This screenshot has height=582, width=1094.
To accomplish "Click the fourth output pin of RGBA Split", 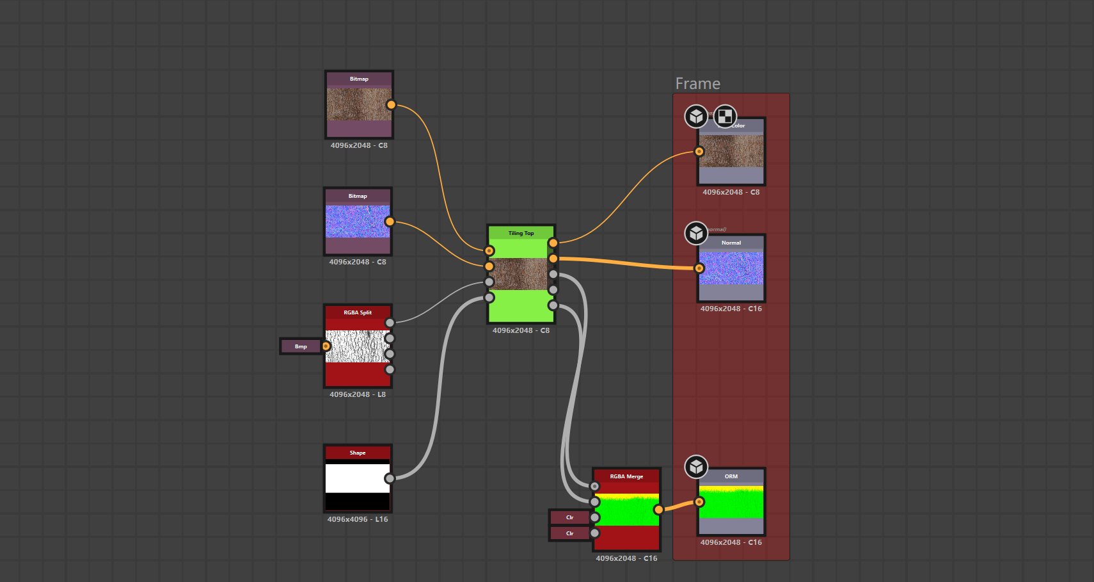I will tap(390, 369).
